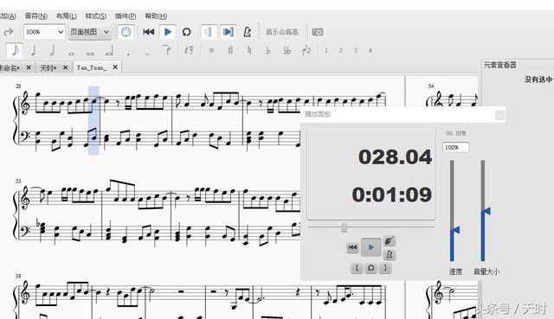Select the half note duration
Image resolution: width=554 pixels, height=319 pixels.
point(52,50)
